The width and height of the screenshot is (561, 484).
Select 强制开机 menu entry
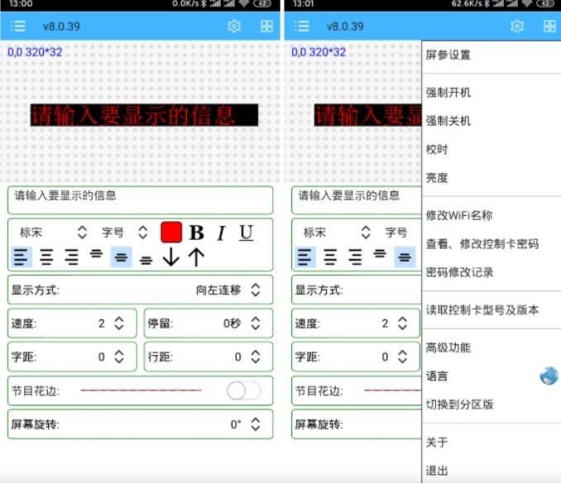coord(448,93)
